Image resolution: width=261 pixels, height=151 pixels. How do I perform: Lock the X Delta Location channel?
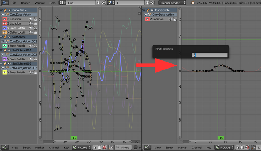[x=35, y=32]
